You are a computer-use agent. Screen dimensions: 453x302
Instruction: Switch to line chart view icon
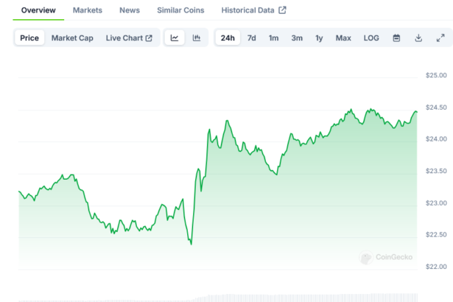[175, 38]
